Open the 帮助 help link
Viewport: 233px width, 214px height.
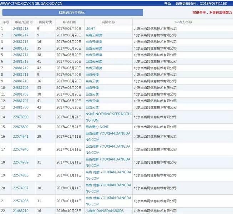click(x=167, y=4)
